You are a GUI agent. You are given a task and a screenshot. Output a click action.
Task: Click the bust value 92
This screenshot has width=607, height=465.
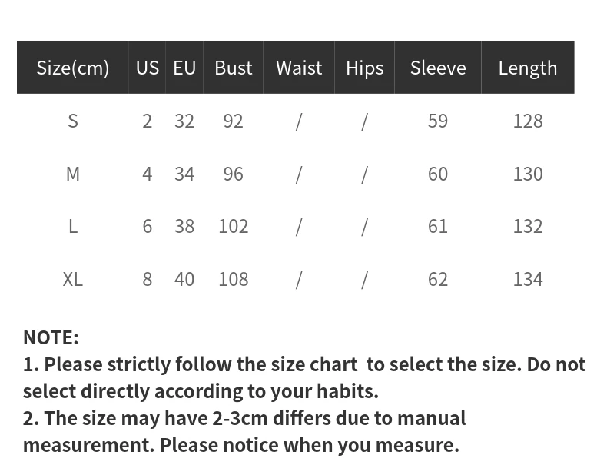(233, 121)
